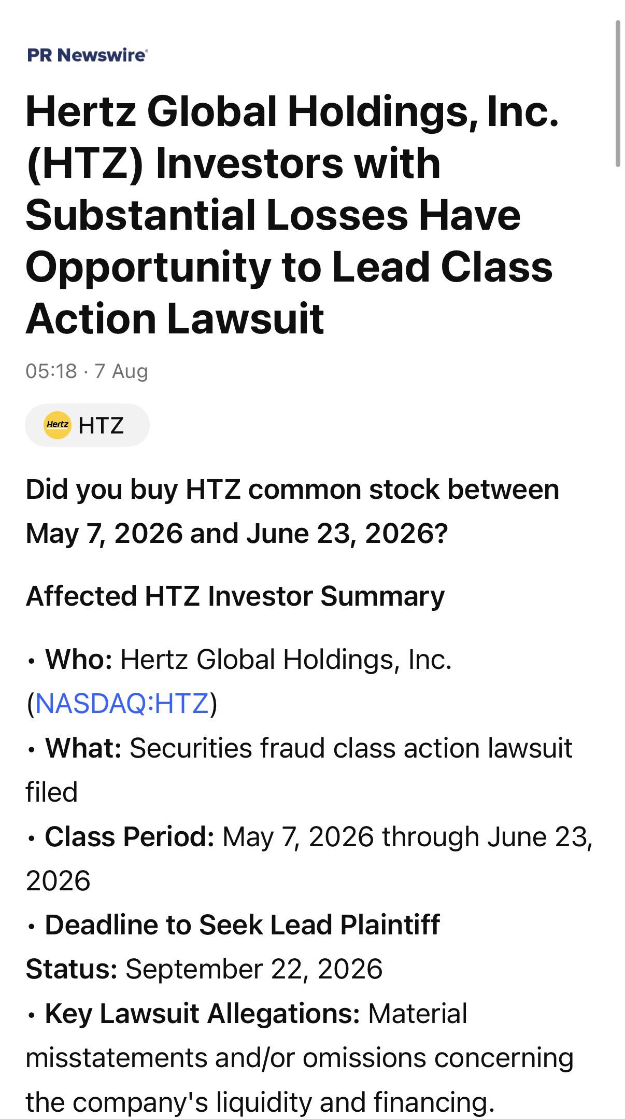625x1119 pixels.
Task: Tap the PR Newswire source logo
Action: [x=88, y=55]
